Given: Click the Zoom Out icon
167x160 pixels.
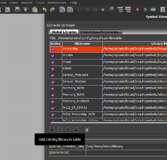Looking at the screenshot, I should point(95,10).
